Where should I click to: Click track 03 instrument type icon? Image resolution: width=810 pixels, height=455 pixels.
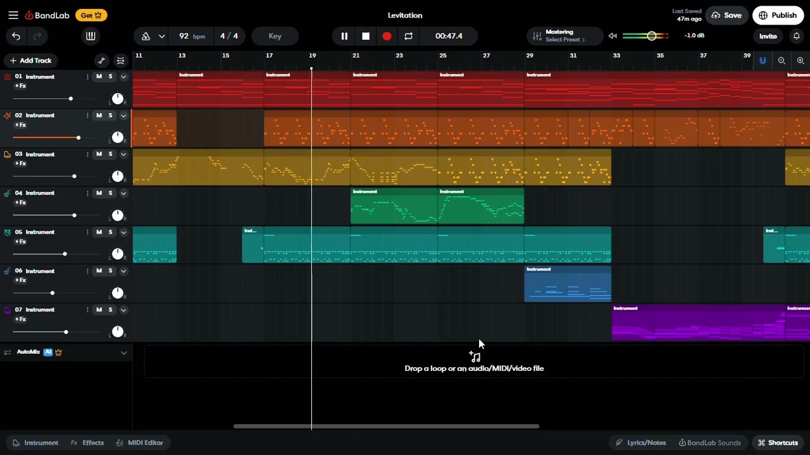[7, 154]
